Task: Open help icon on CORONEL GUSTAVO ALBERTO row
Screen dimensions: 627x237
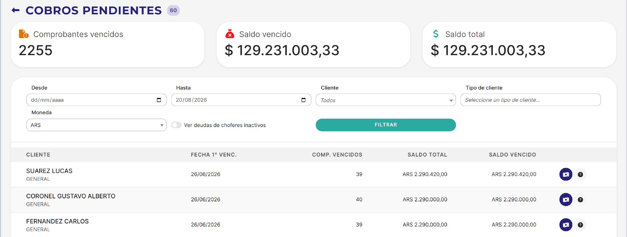Action: (580, 200)
